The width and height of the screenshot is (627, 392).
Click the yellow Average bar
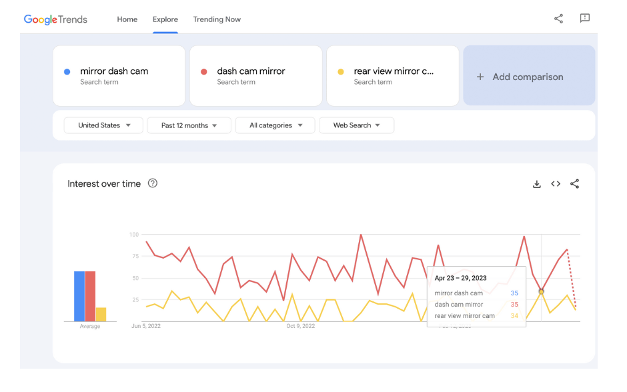click(101, 315)
